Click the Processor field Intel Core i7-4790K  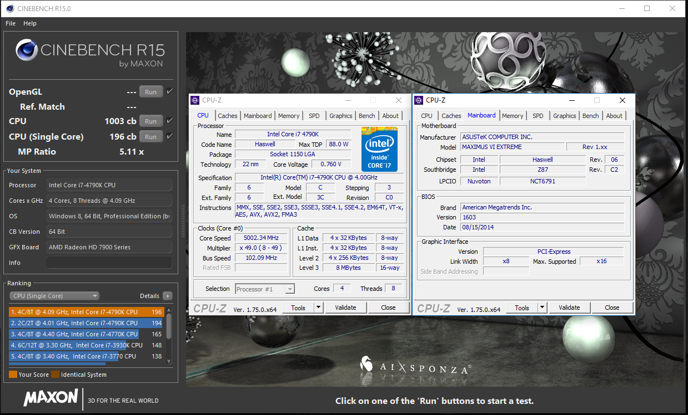pyautogui.click(x=109, y=185)
